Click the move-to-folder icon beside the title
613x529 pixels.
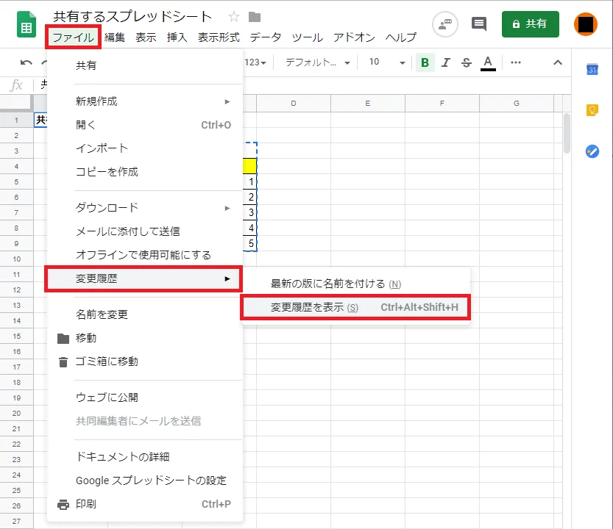tap(255, 17)
